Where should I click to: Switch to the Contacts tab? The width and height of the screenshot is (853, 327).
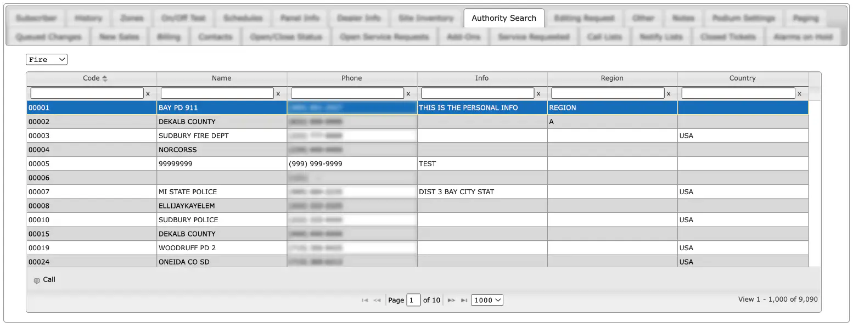click(215, 37)
